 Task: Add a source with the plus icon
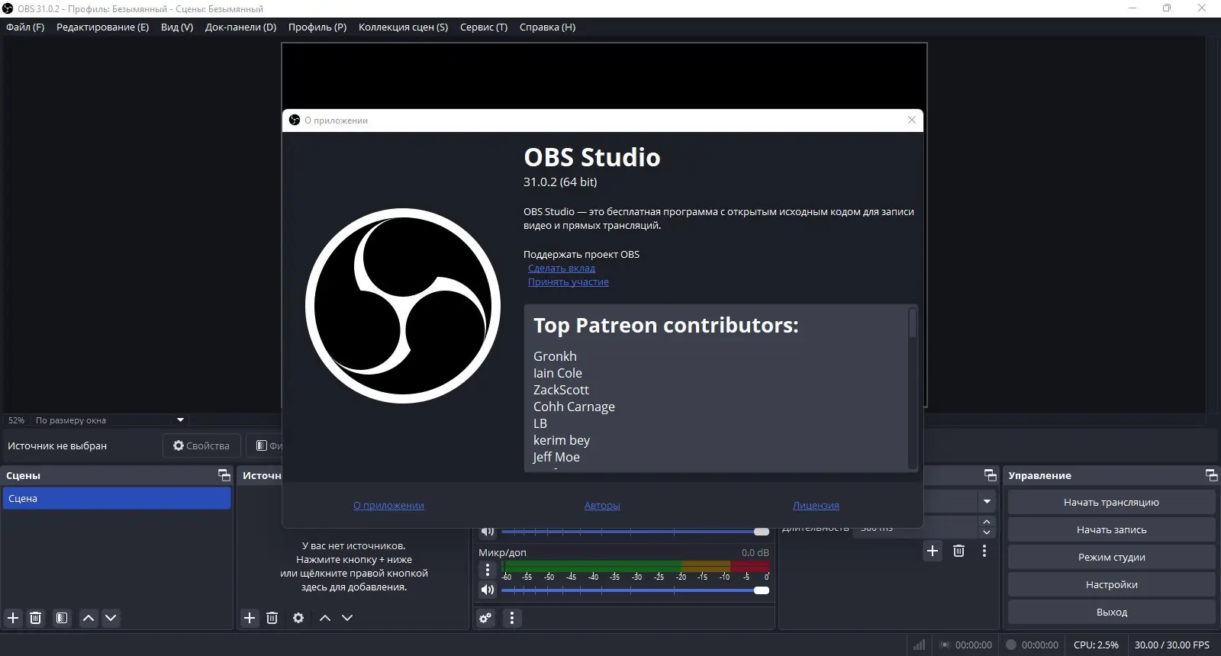click(250, 618)
